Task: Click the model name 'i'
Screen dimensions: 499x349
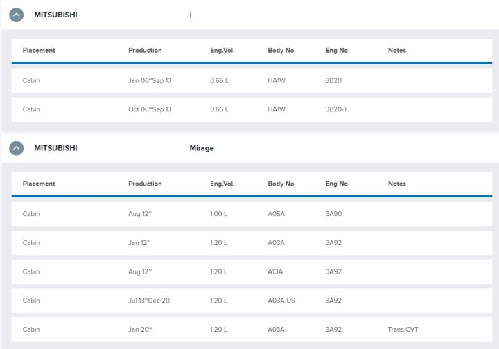Action: (x=191, y=15)
